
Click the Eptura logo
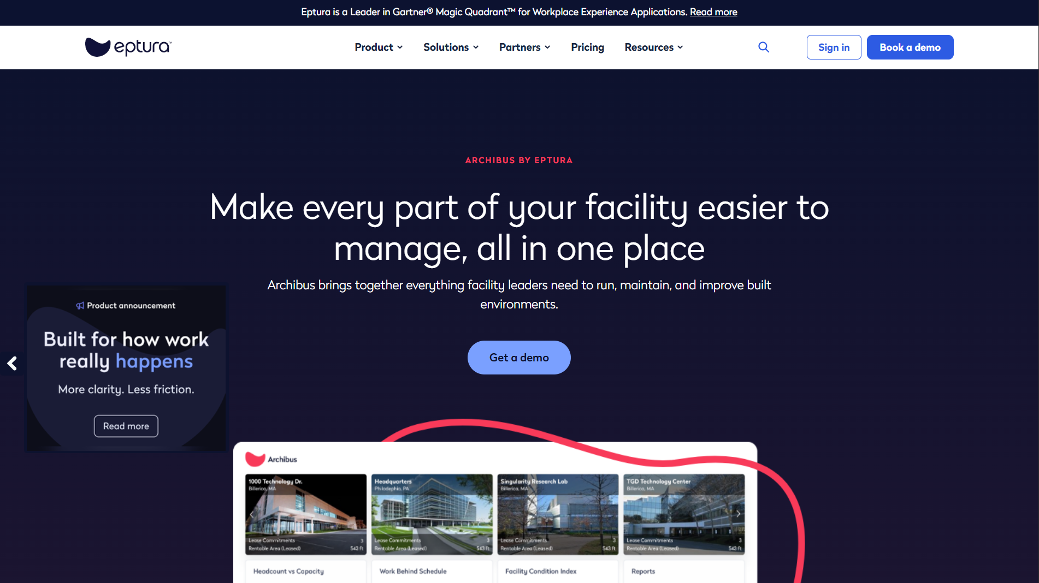point(128,47)
